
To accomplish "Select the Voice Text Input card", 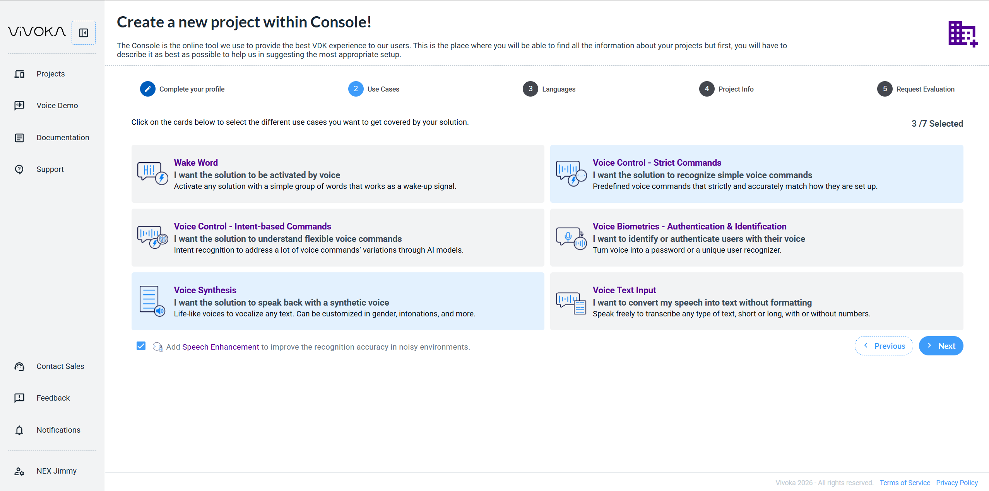I will [x=757, y=301].
